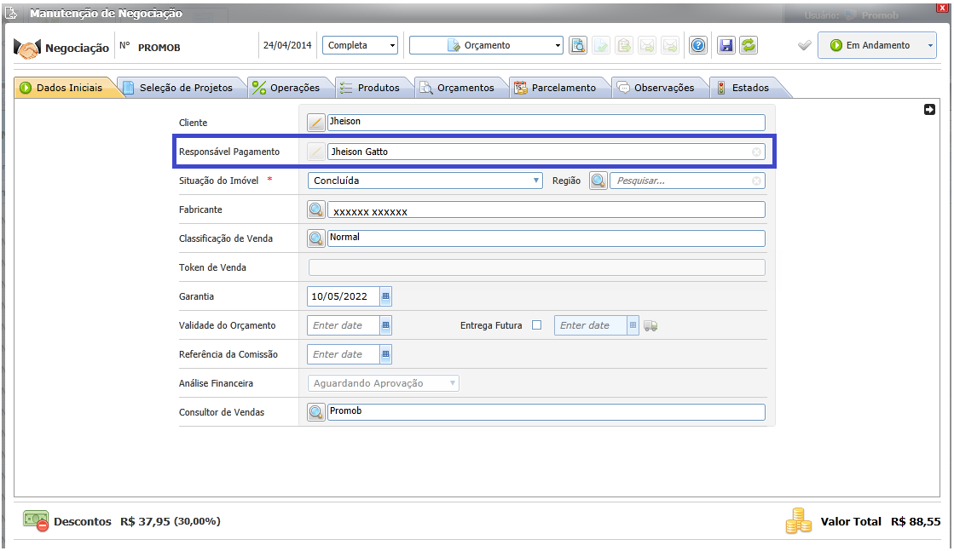Click the second disabled send email icon
This screenshot has height=551, width=954.
click(x=670, y=46)
